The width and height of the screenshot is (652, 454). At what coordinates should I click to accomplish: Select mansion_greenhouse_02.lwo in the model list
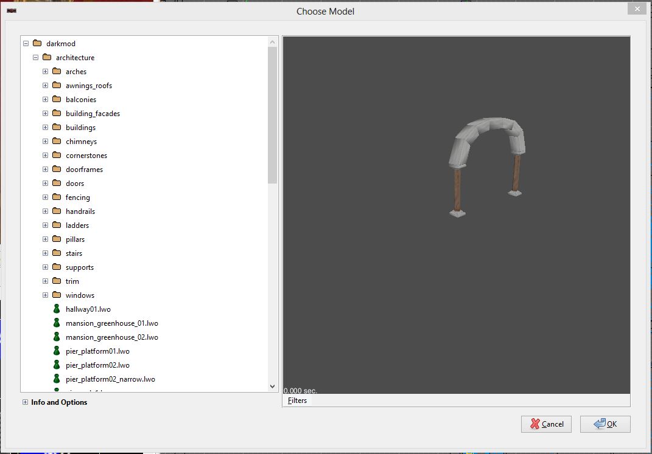coord(111,337)
